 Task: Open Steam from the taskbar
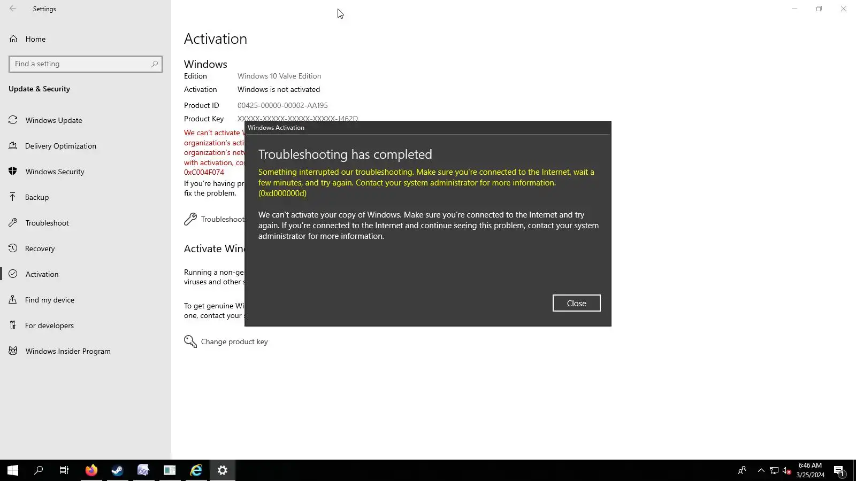[x=117, y=470]
